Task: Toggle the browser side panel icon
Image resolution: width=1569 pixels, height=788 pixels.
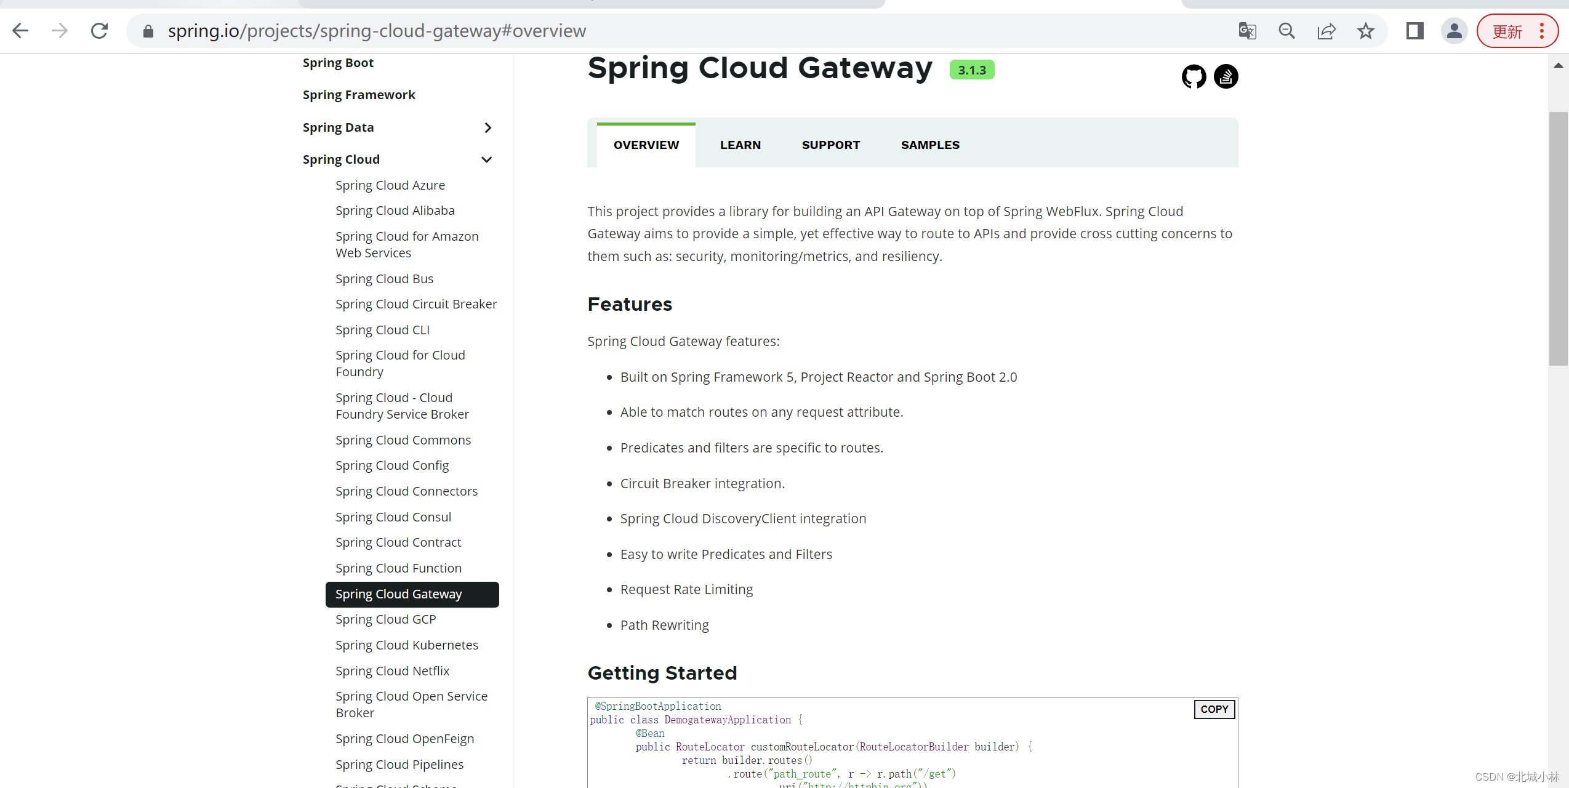Action: pyautogui.click(x=1415, y=31)
